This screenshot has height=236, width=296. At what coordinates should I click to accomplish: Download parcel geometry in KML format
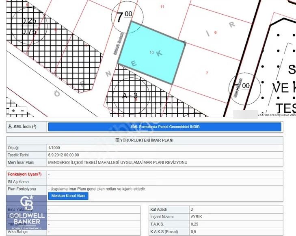[x=164, y=127]
